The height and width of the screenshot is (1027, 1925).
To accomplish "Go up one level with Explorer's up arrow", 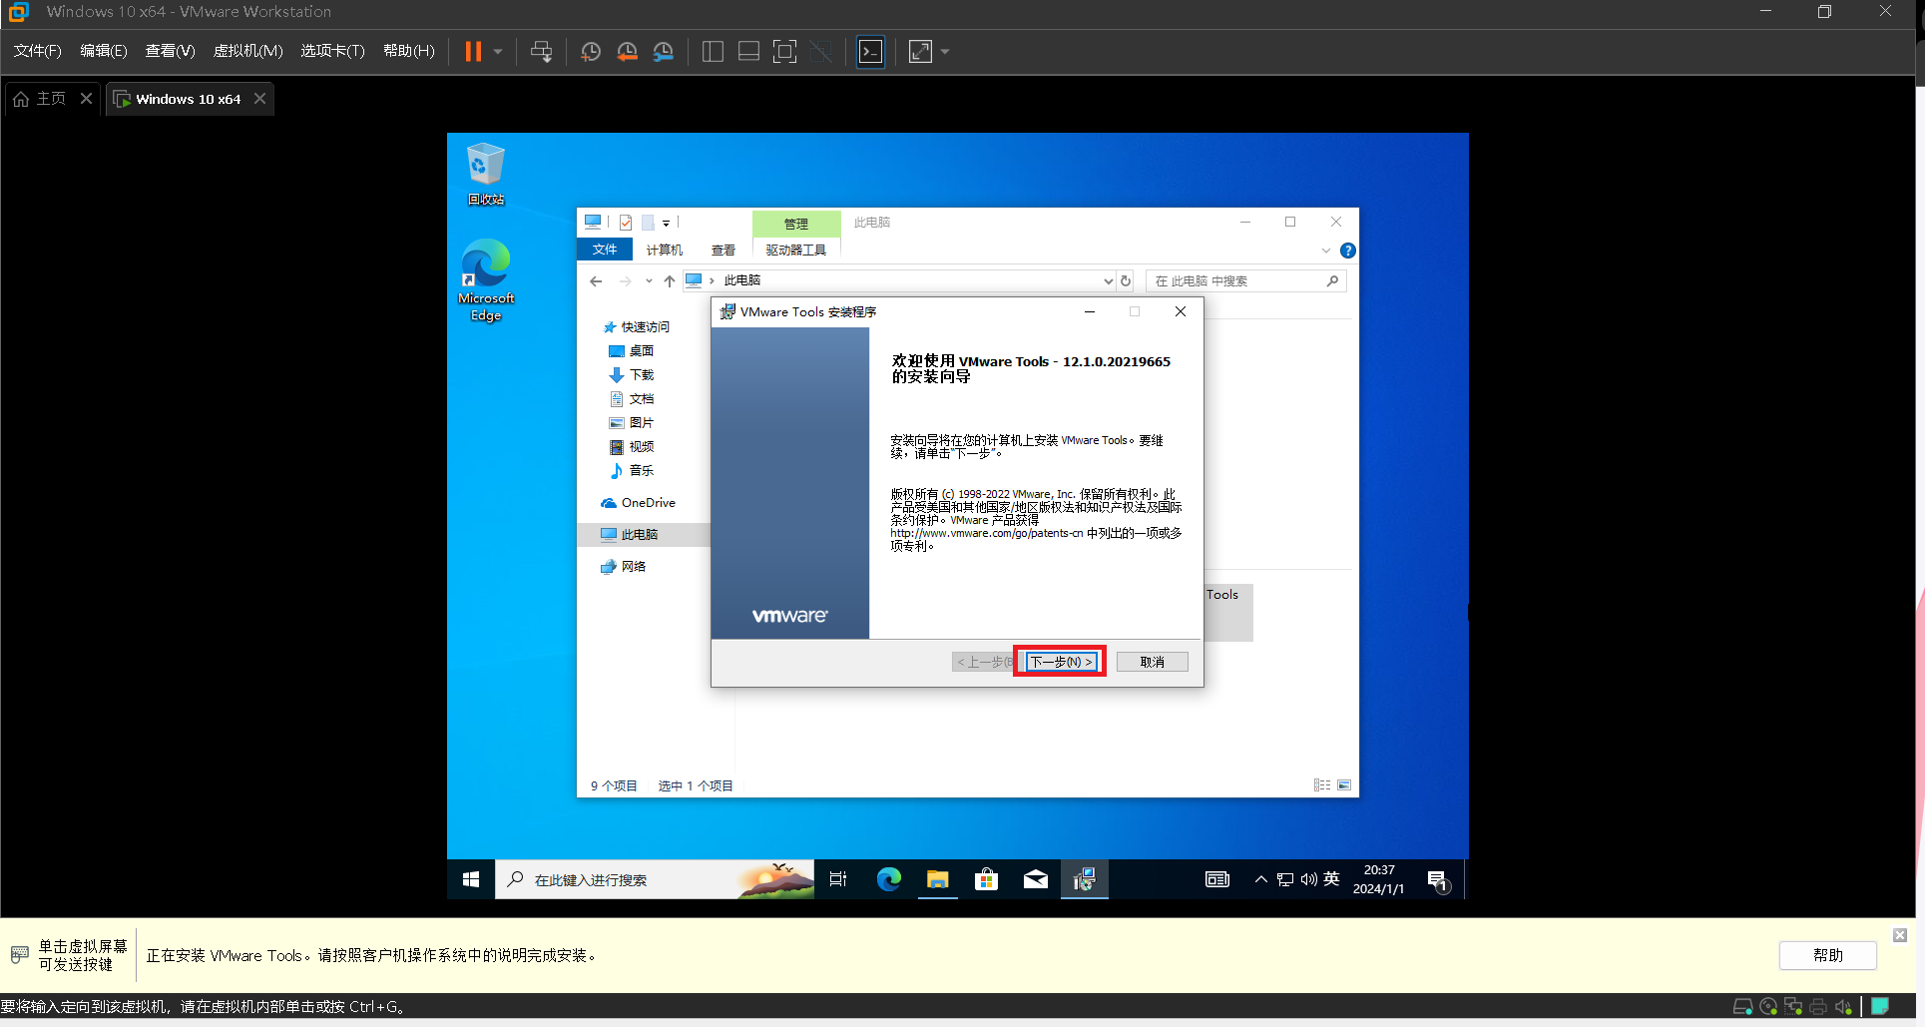I will [x=670, y=281].
